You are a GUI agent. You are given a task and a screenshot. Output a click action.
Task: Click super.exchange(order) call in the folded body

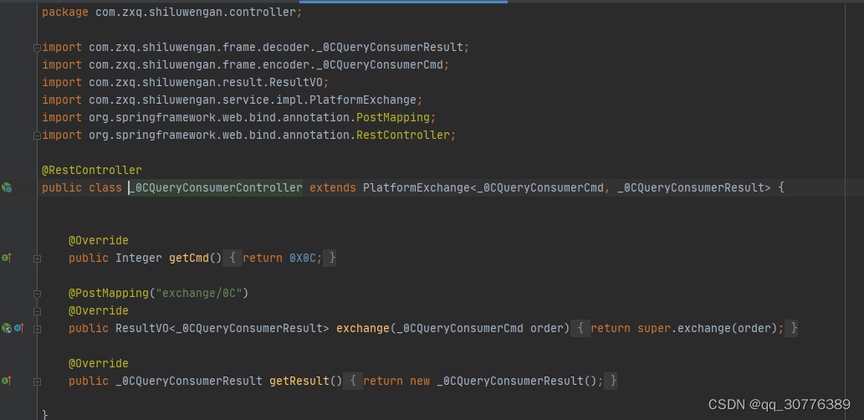(x=708, y=329)
